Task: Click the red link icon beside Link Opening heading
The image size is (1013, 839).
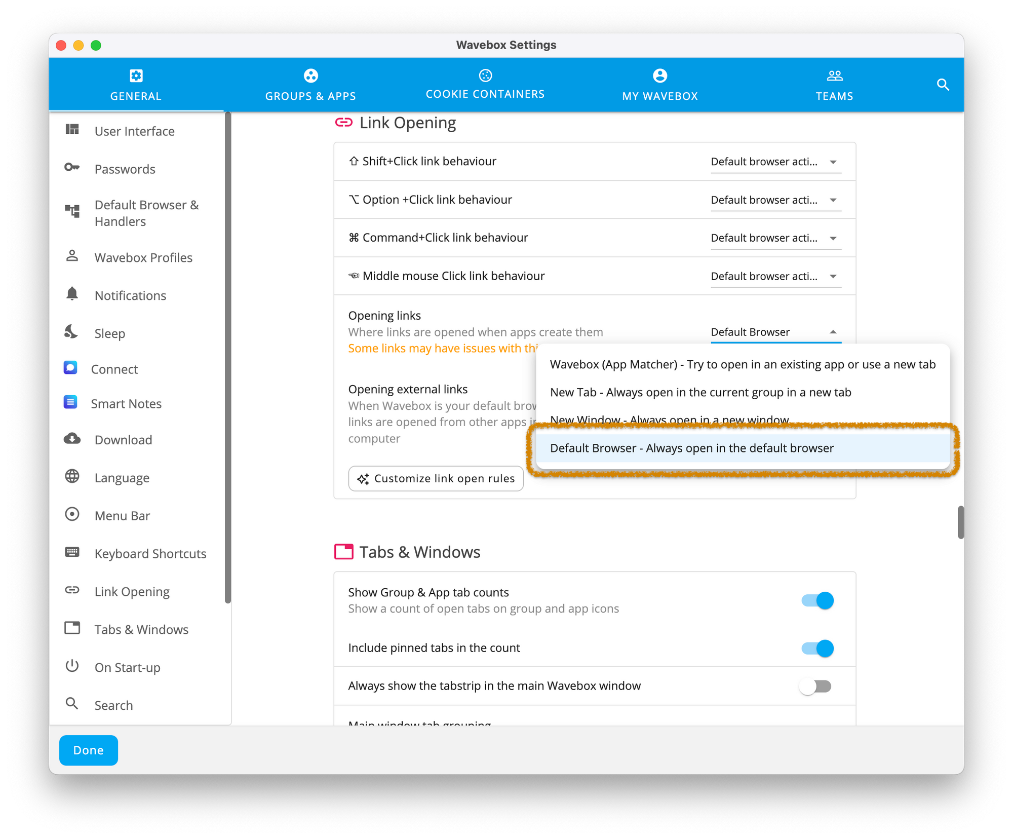Action: coord(344,123)
